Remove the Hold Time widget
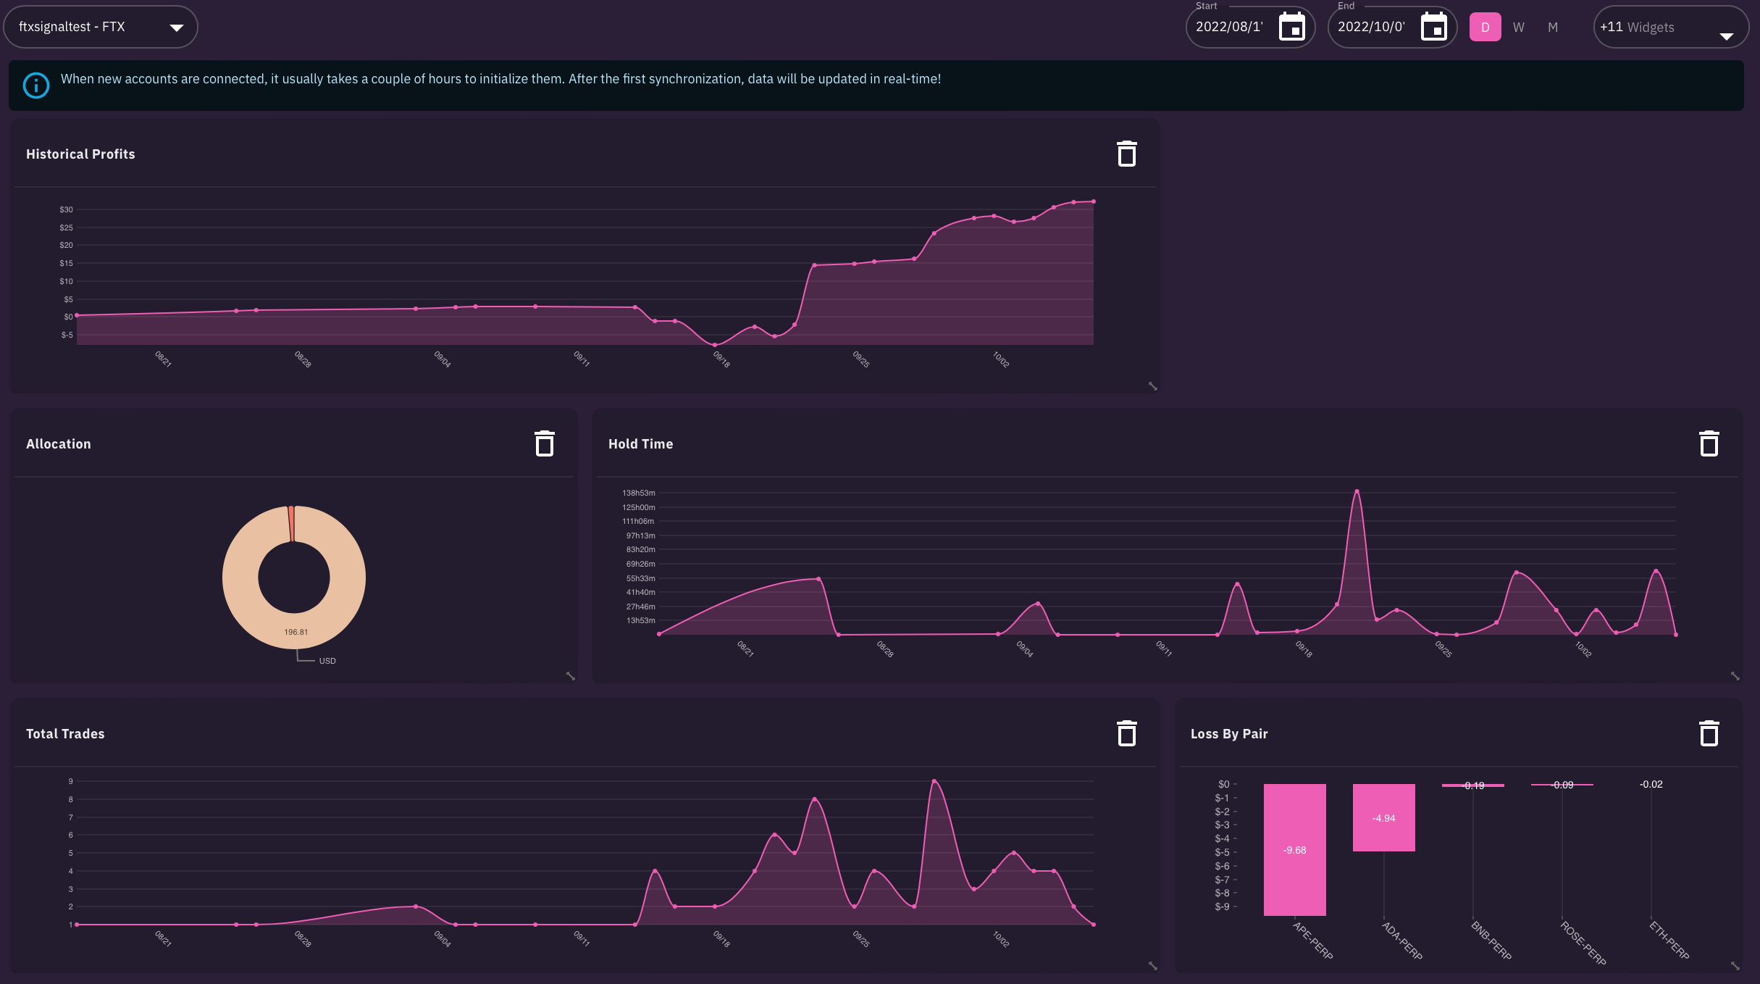 coord(1709,444)
